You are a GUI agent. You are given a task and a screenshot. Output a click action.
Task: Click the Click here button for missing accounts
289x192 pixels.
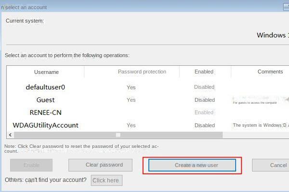coord(106,180)
